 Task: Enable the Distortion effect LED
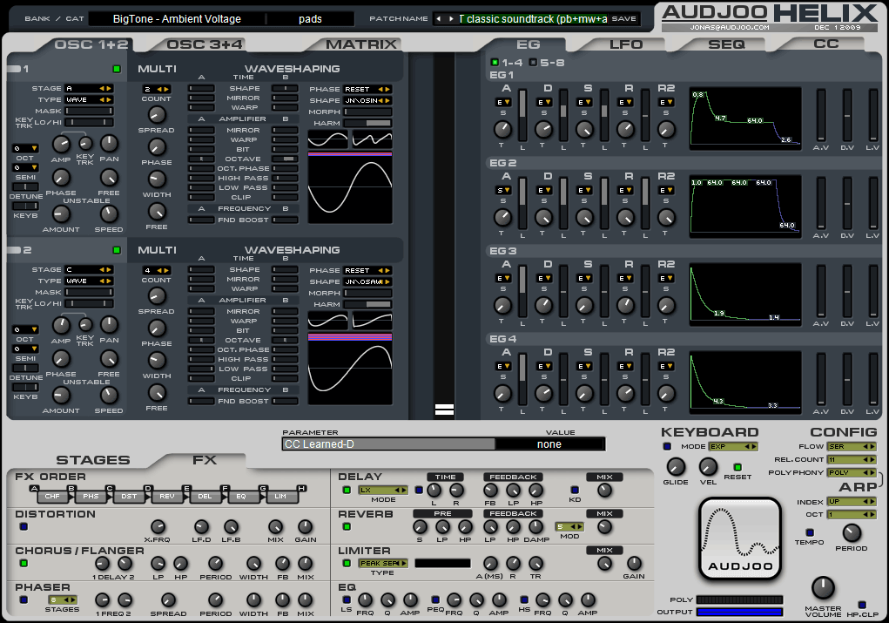24,526
